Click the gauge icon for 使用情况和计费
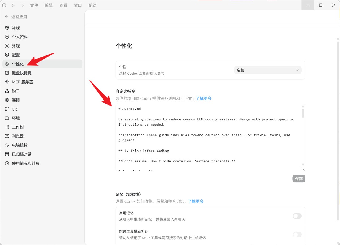This screenshot has height=245, width=340. click(x=7, y=163)
